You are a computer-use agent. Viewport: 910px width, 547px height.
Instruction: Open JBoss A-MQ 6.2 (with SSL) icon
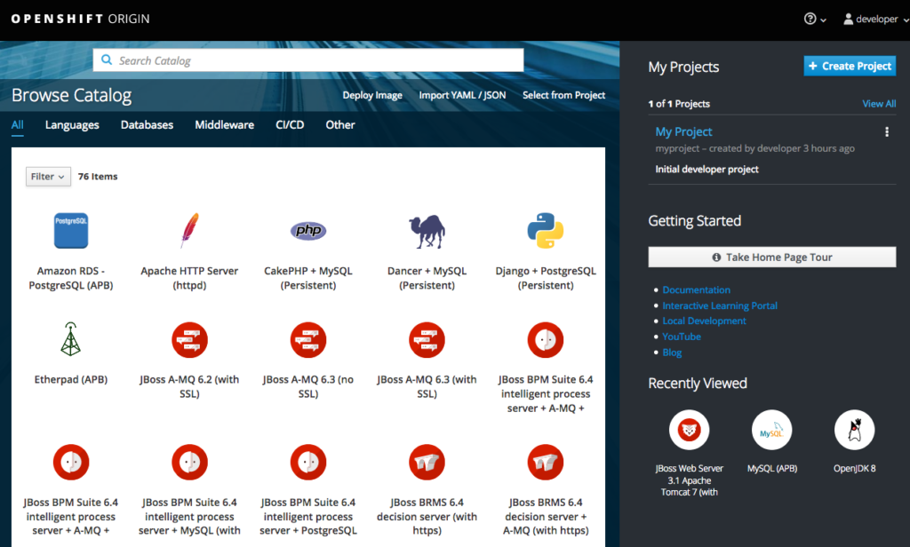(x=189, y=340)
